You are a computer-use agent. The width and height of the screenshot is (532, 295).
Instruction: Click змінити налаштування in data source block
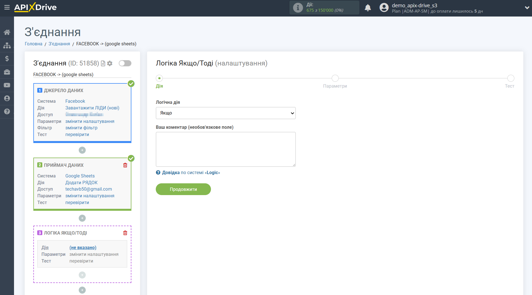click(90, 121)
